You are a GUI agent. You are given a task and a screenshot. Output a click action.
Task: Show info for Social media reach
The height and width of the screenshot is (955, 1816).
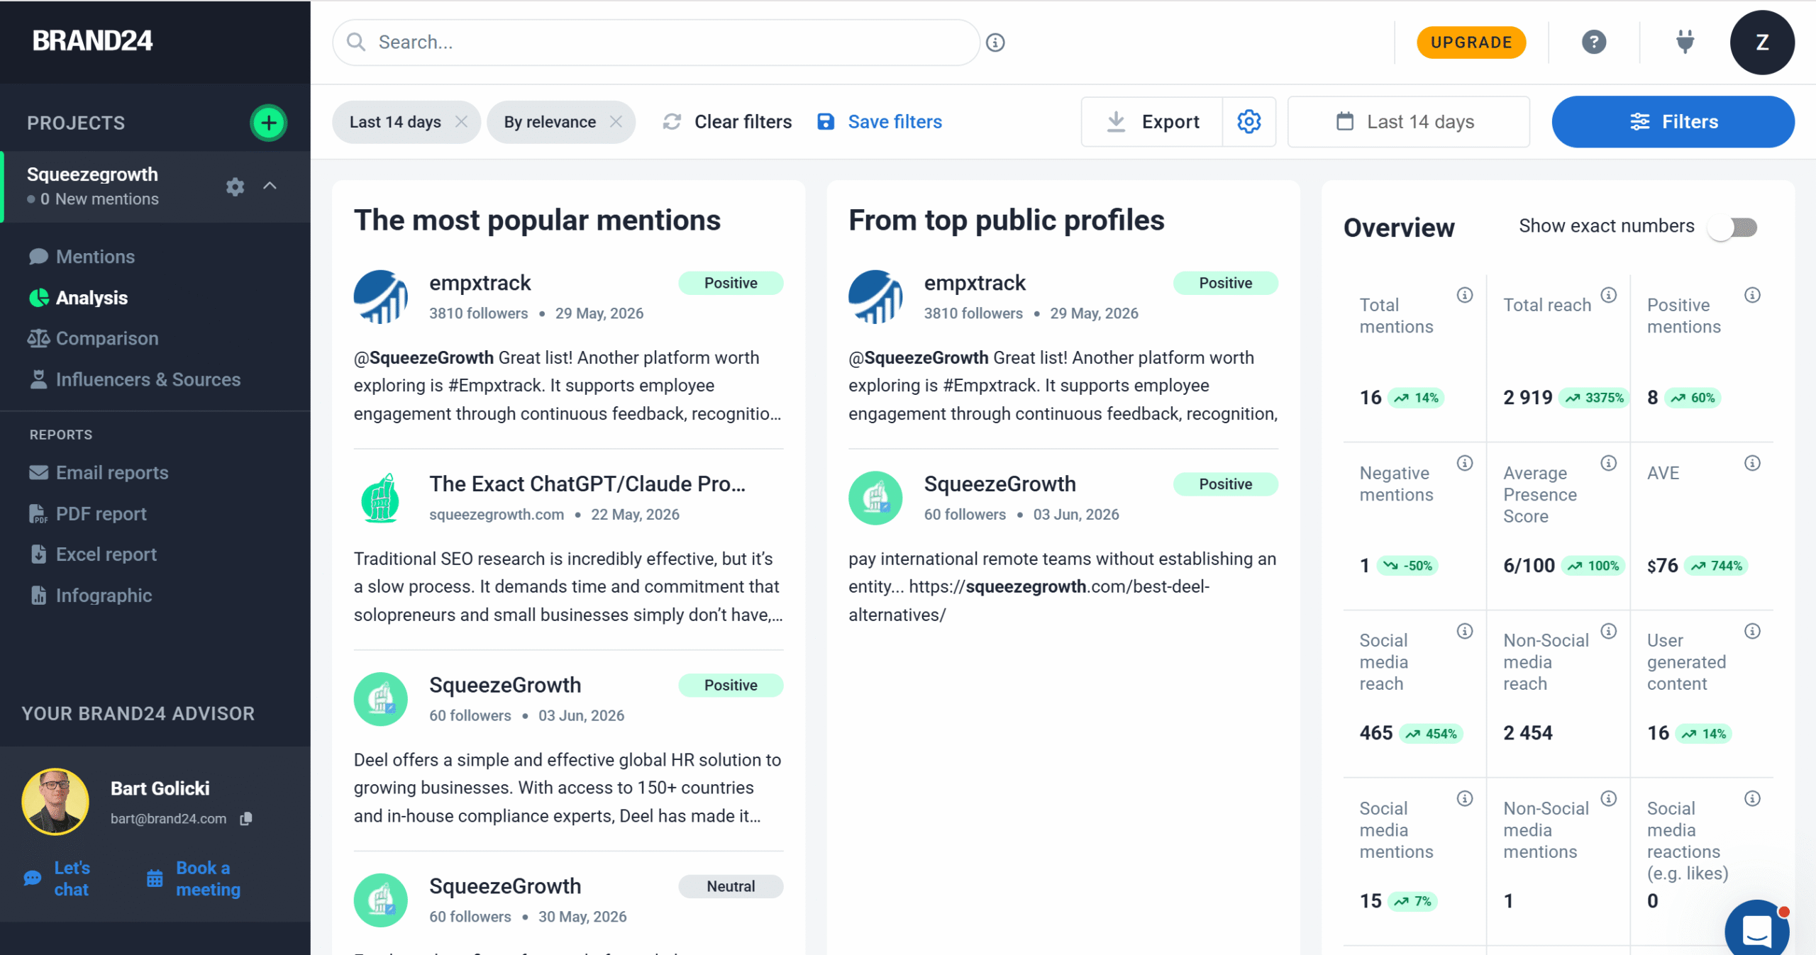tap(1465, 631)
